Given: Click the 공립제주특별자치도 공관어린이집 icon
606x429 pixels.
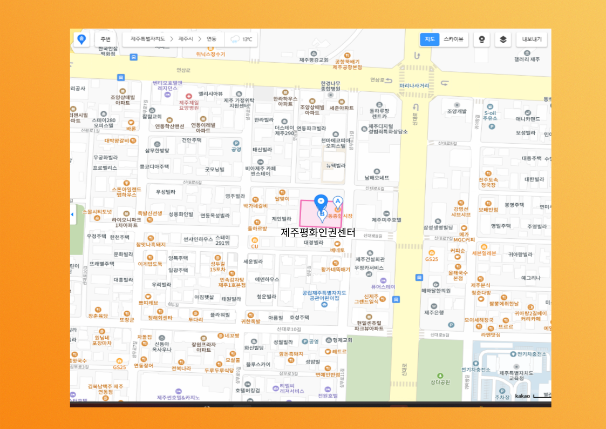Looking at the screenshot, I should coord(324,305).
